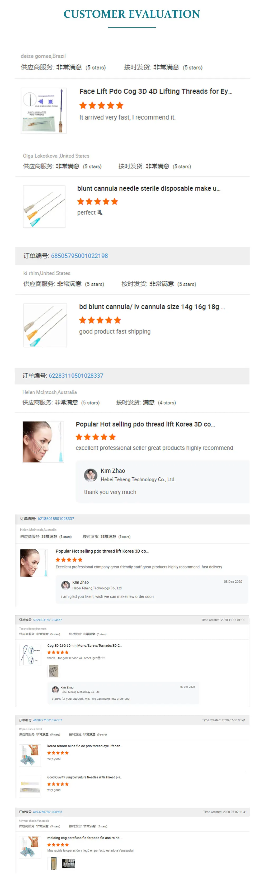Click bd blunt cannula IV product thumbnail
The height and width of the screenshot is (878, 264).
(x=45, y=325)
